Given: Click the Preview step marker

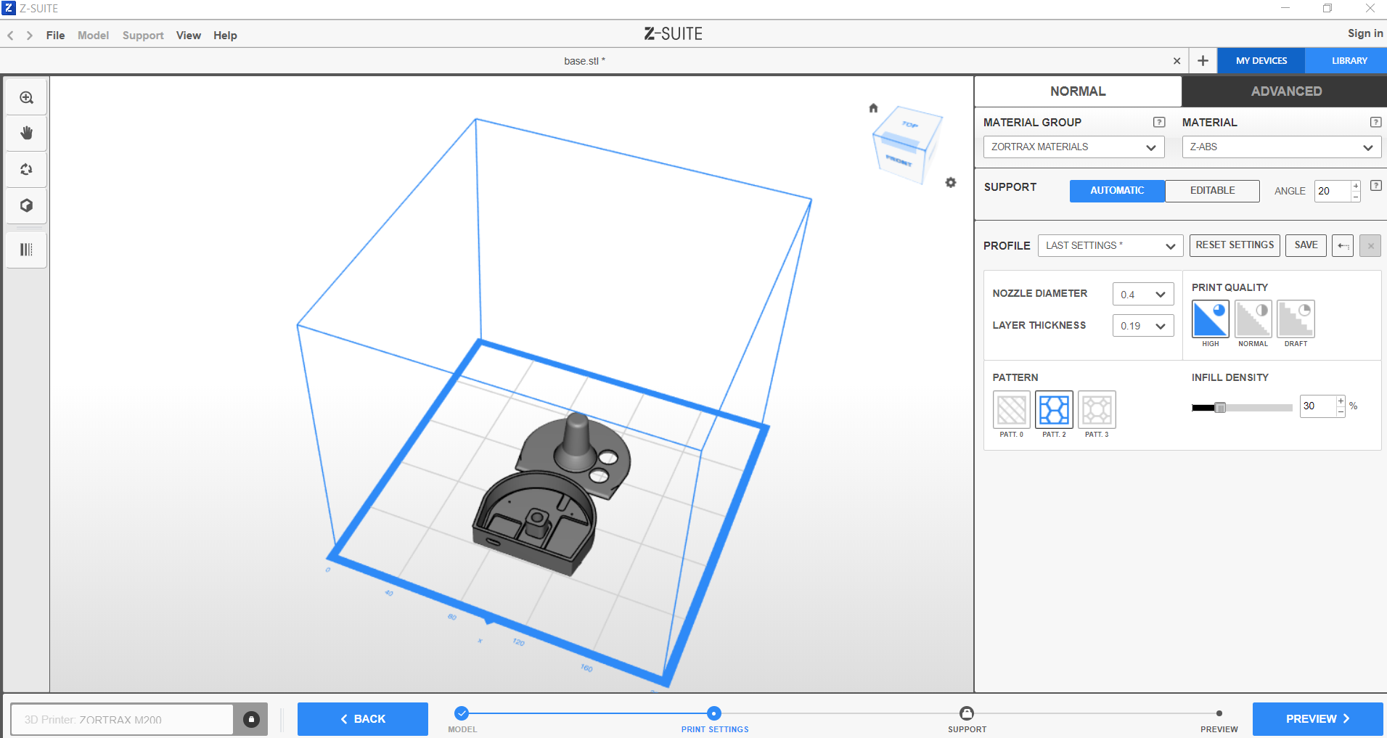Looking at the screenshot, I should [1219, 713].
